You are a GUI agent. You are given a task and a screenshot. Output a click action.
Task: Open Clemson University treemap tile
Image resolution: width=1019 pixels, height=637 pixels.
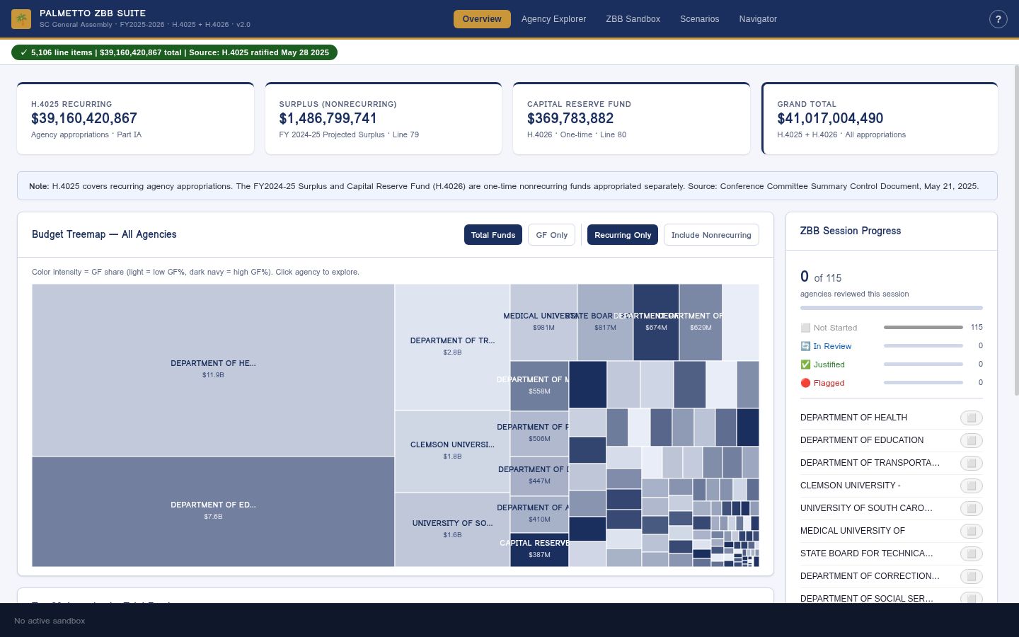tap(452, 451)
